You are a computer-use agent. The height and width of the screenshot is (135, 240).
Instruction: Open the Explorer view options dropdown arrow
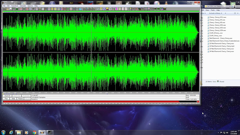[x=238, y=13]
